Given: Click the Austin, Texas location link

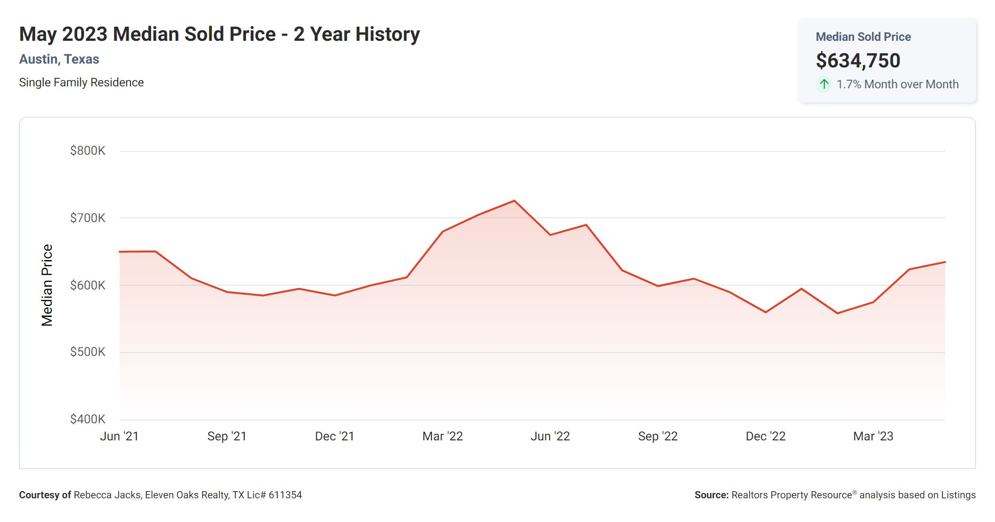Looking at the screenshot, I should [x=59, y=59].
